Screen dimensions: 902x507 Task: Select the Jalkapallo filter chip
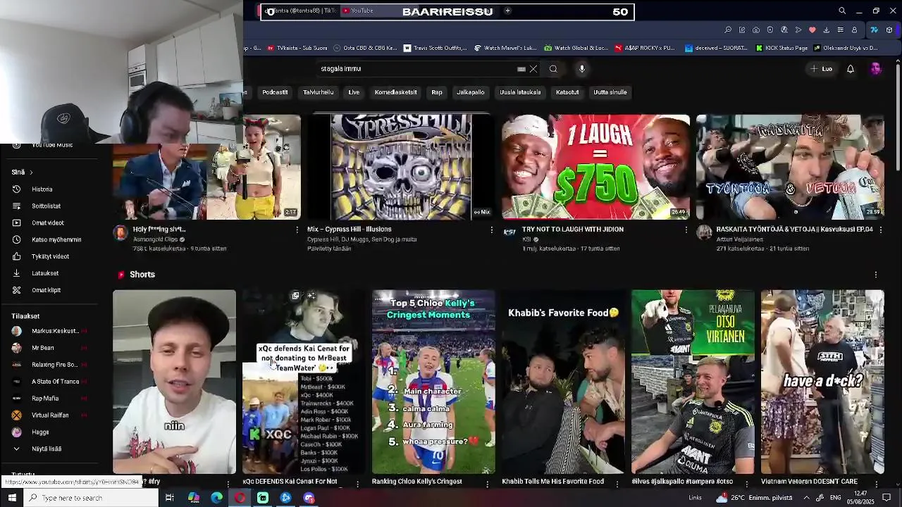pyautogui.click(x=471, y=92)
